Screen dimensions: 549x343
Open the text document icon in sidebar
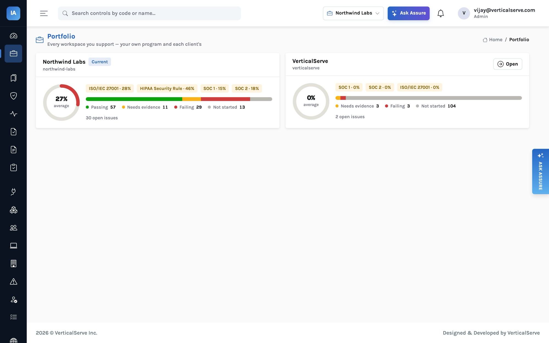point(13,150)
